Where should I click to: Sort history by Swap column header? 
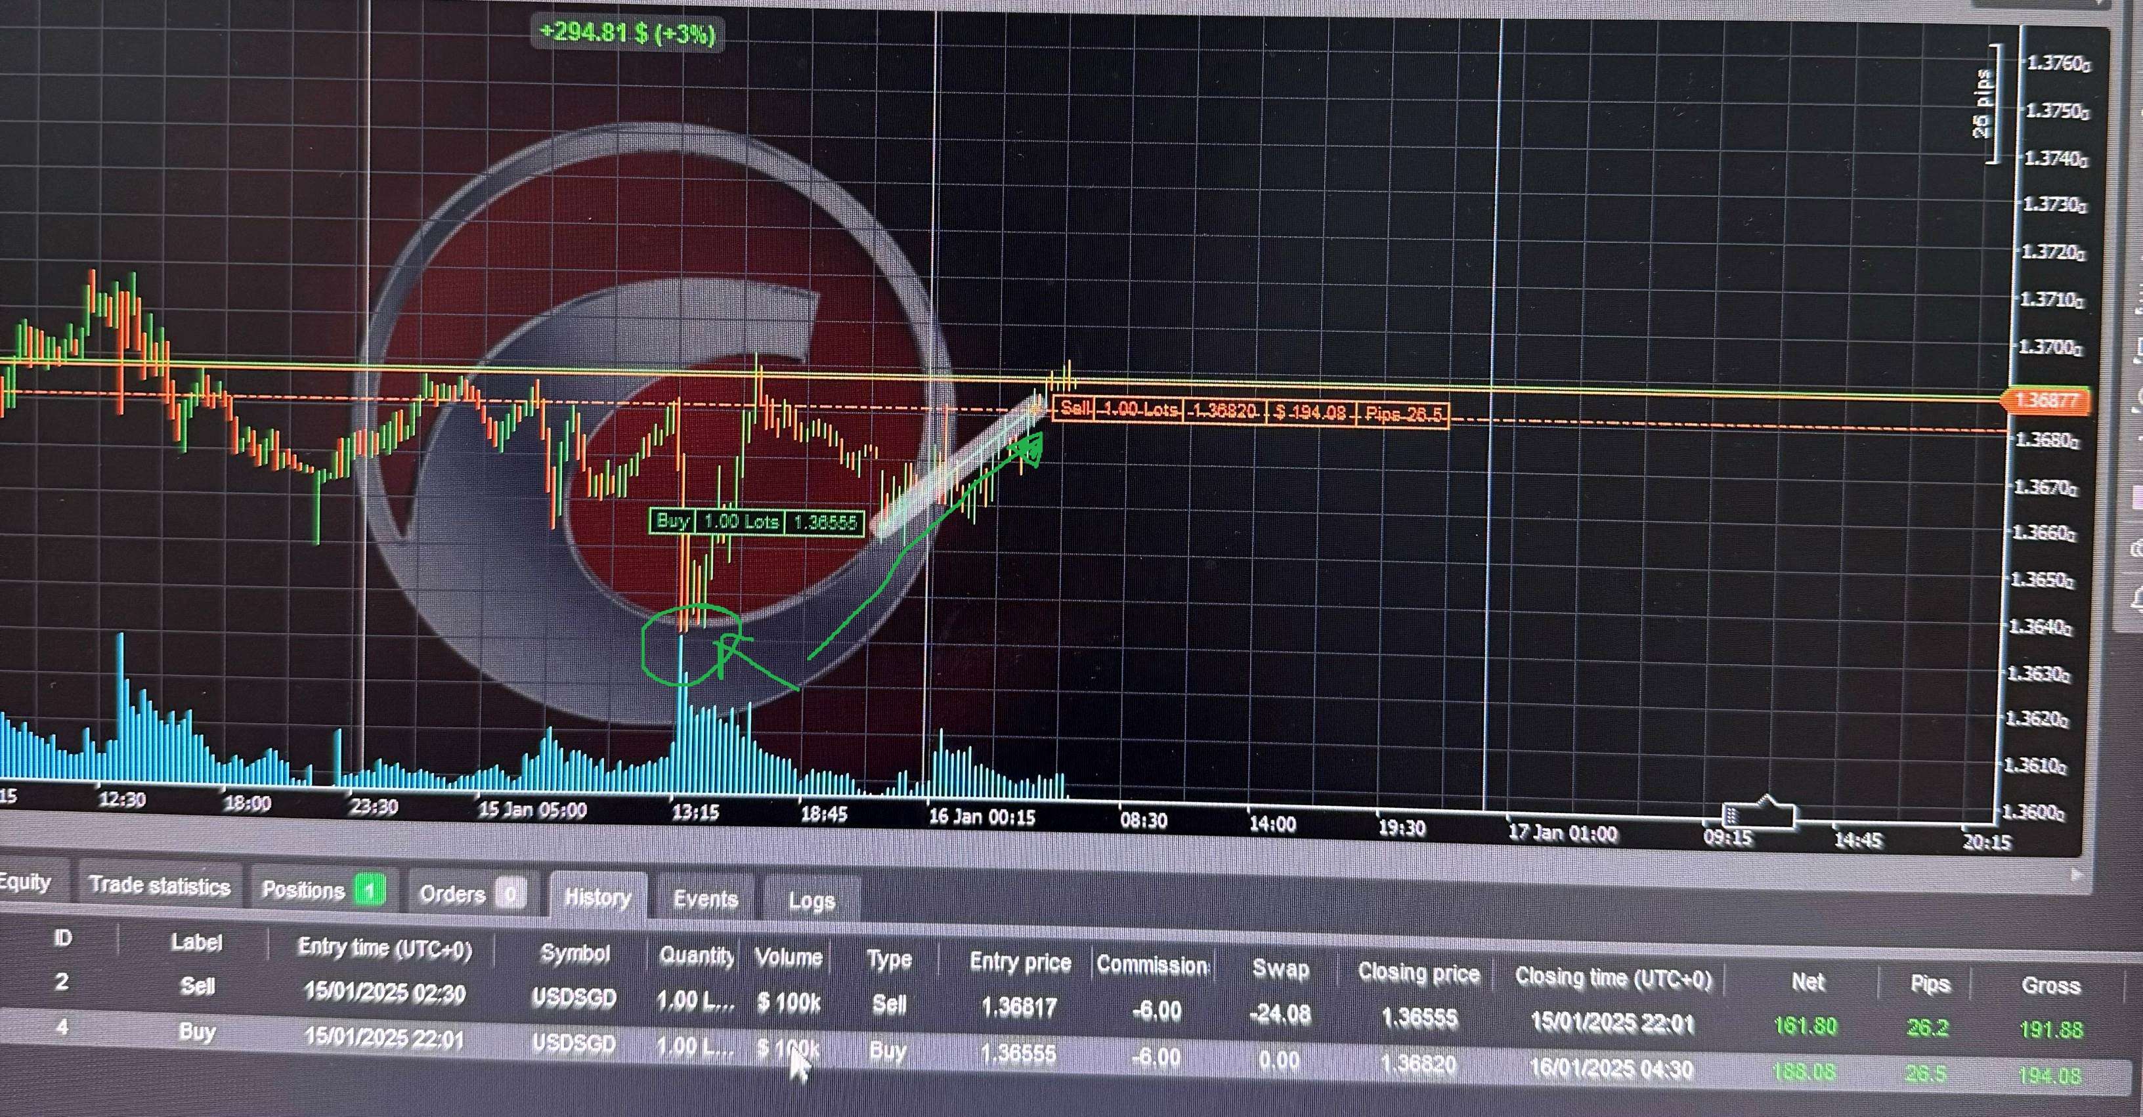point(1280,969)
